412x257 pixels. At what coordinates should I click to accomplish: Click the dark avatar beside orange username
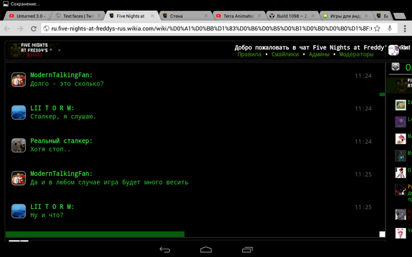click(x=400, y=190)
